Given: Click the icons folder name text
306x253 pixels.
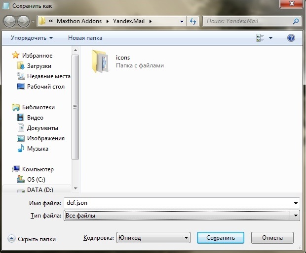Looking at the screenshot, I should pyautogui.click(x=123, y=58).
